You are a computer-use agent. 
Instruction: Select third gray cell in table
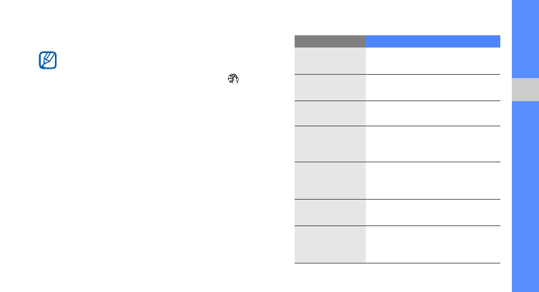[x=330, y=113]
